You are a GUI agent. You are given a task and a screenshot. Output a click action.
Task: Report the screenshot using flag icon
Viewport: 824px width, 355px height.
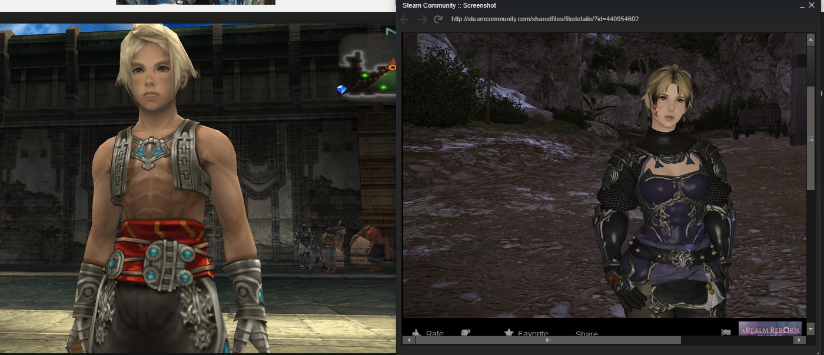click(x=726, y=333)
